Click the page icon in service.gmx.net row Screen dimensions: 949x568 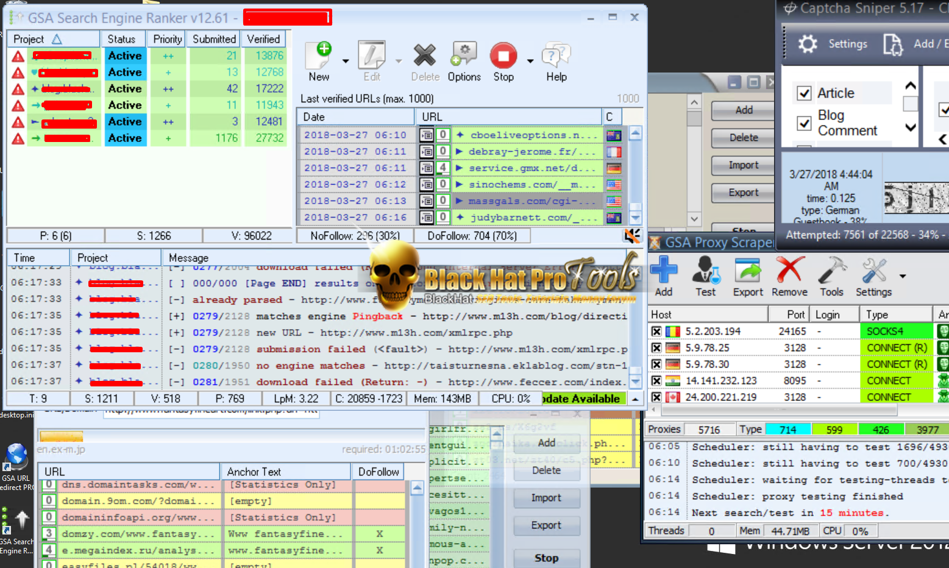427,168
